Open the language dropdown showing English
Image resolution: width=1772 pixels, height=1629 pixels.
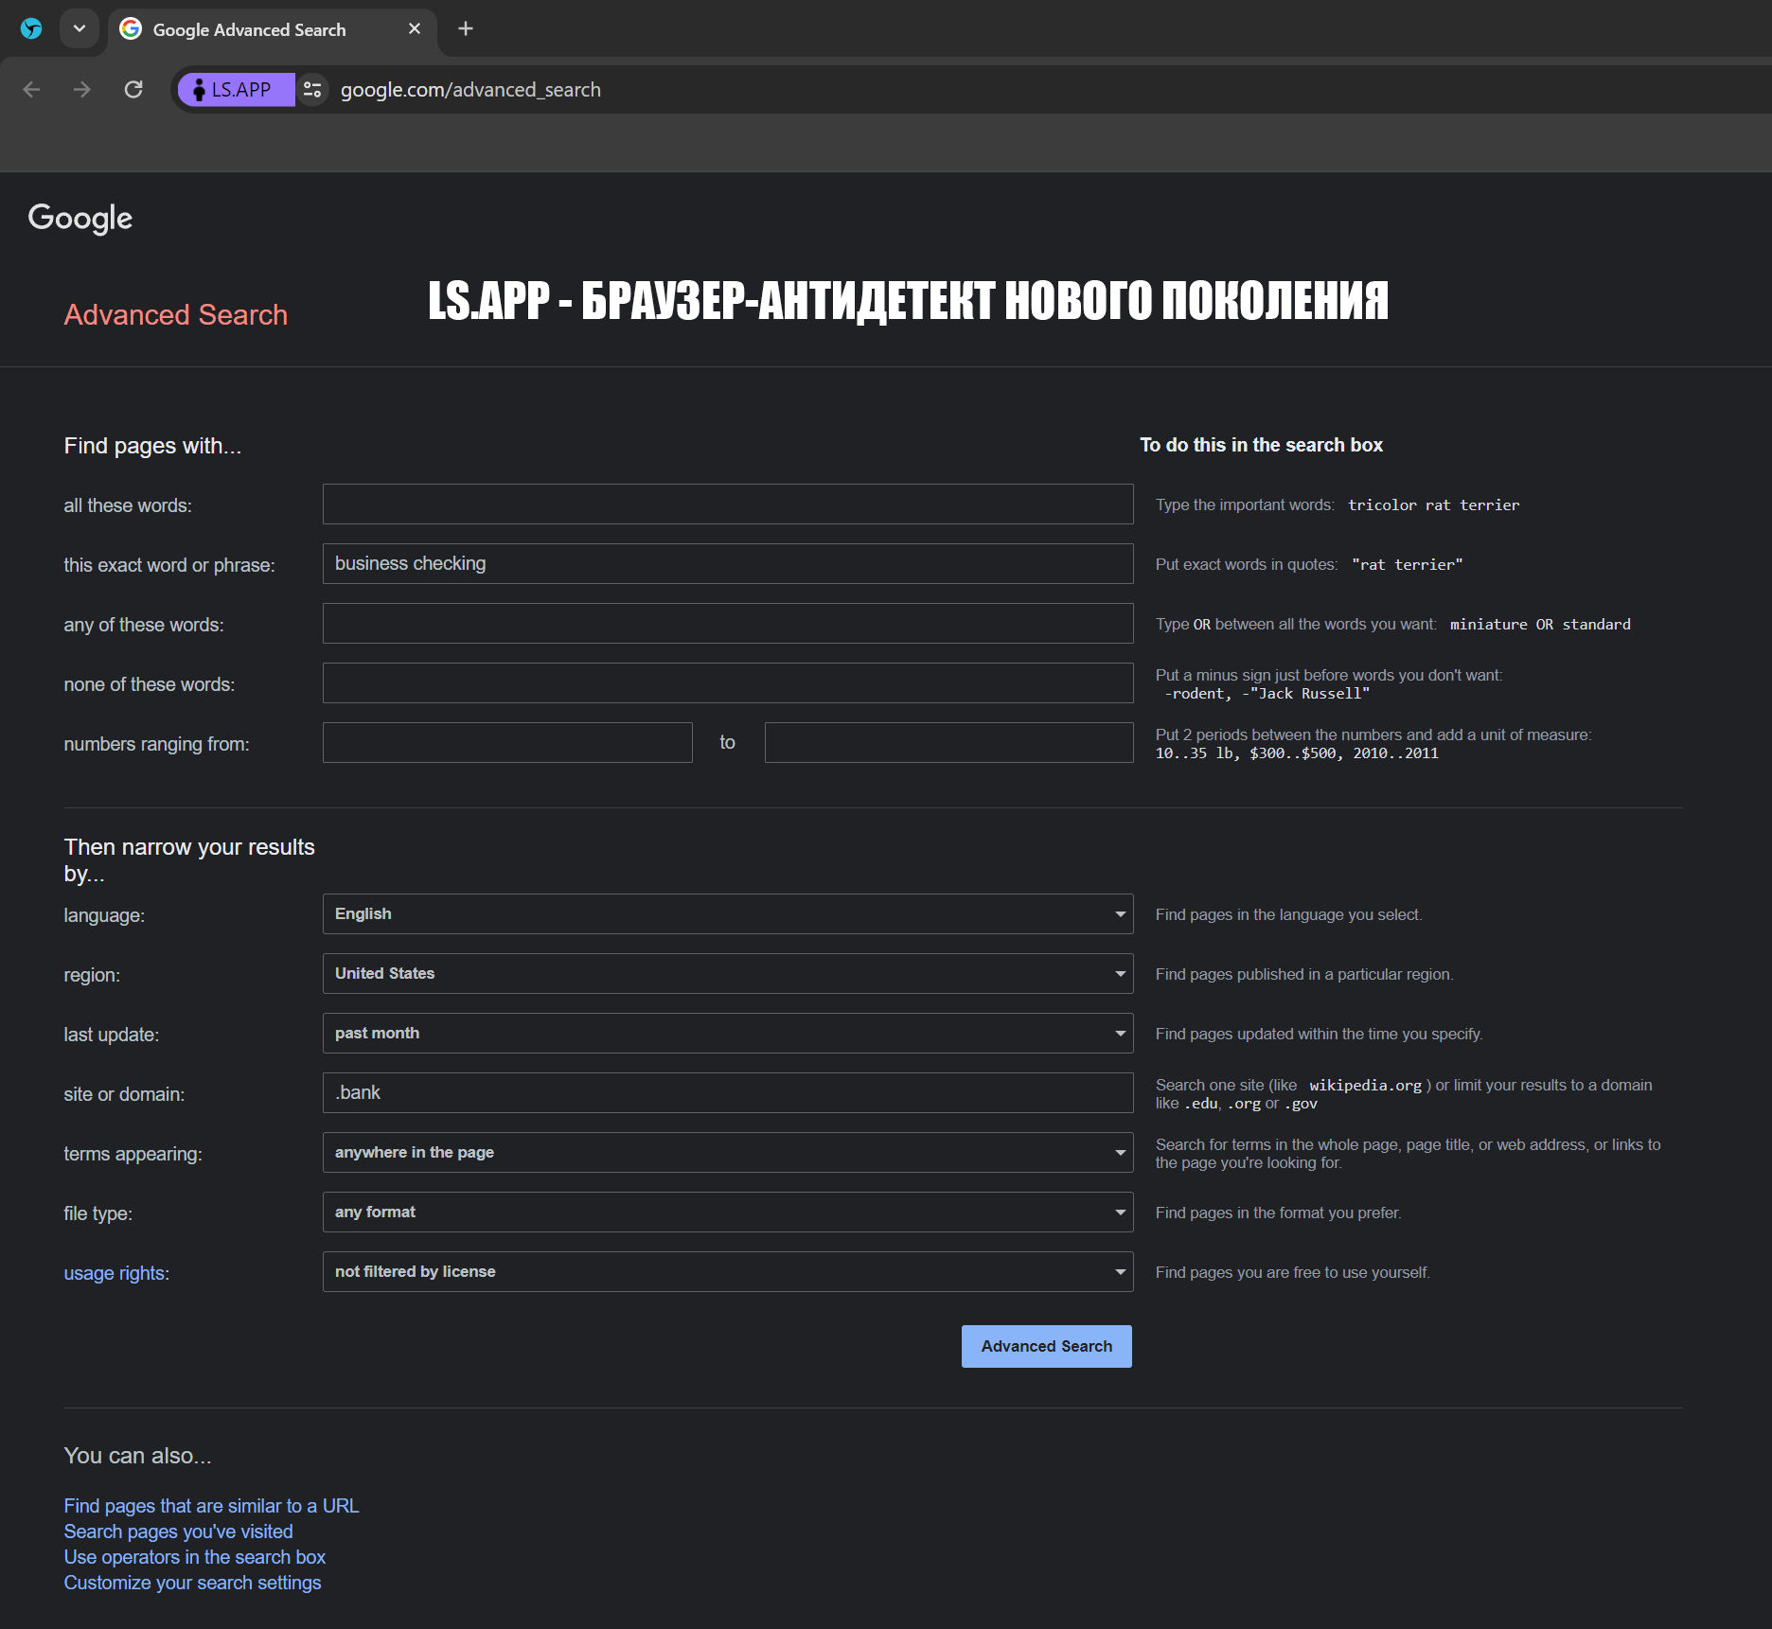(728, 914)
